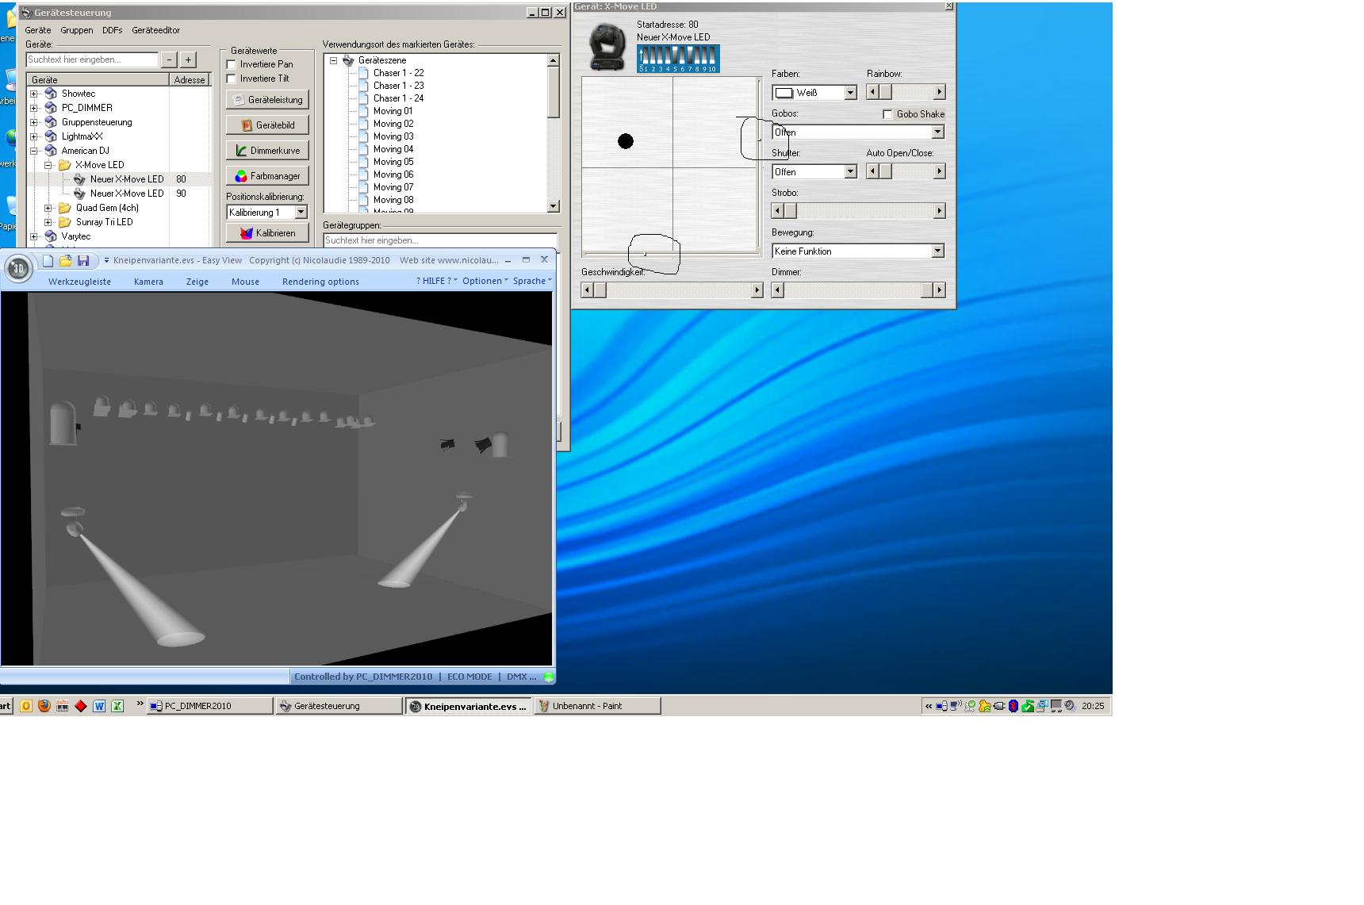Select the LightmaXX manufacturer icon

coord(51,136)
